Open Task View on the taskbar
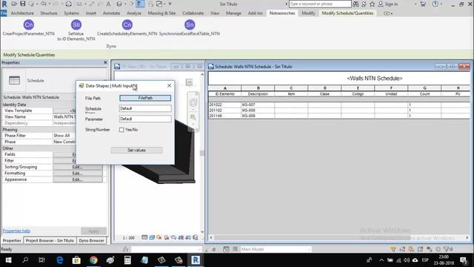This screenshot has width=474, height=267. click(x=42, y=260)
